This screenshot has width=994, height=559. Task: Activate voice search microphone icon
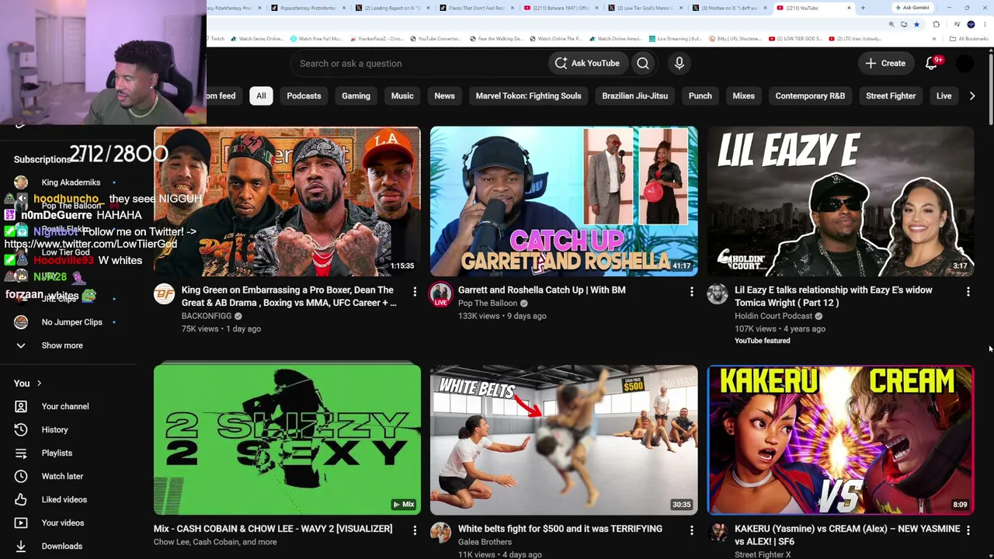[679, 64]
